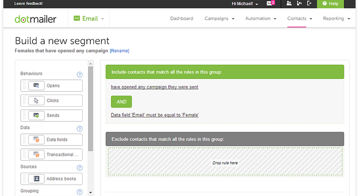Go to the Dashboard menu item

click(x=182, y=18)
